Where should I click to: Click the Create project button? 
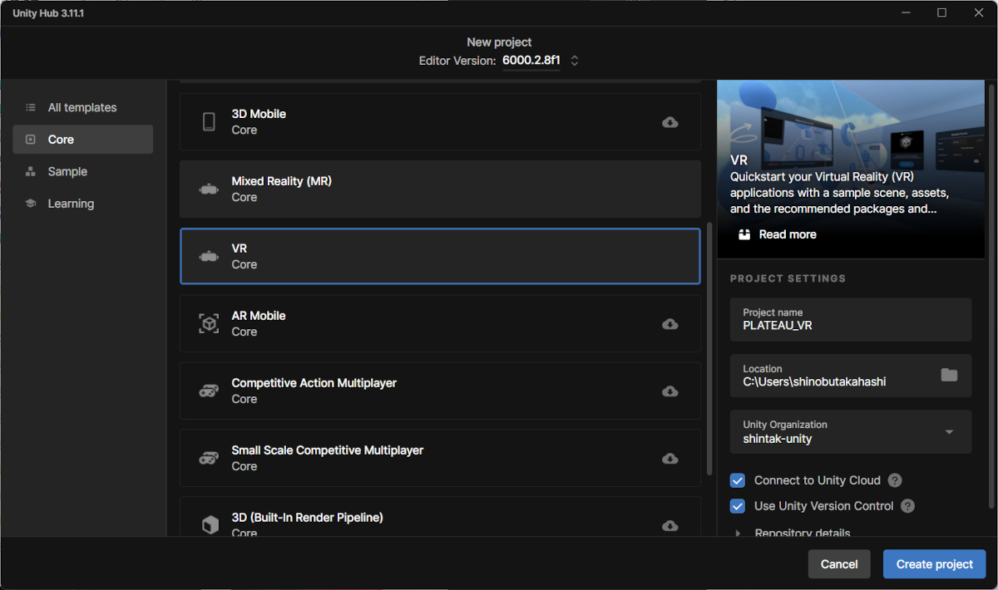click(934, 564)
